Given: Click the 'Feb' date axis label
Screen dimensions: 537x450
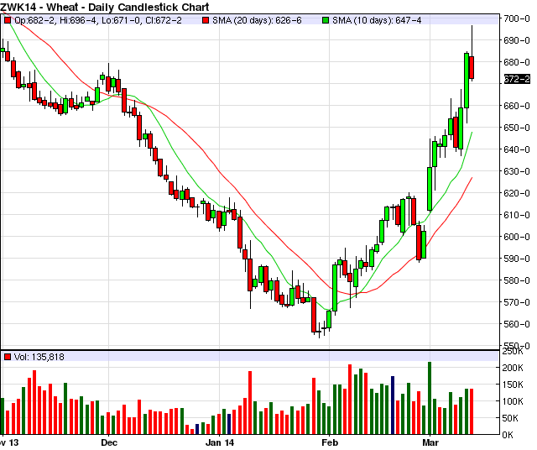Looking at the screenshot, I should tap(330, 442).
